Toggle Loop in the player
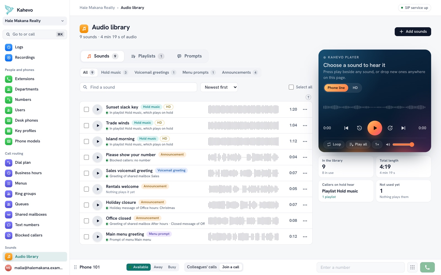 click(334, 144)
